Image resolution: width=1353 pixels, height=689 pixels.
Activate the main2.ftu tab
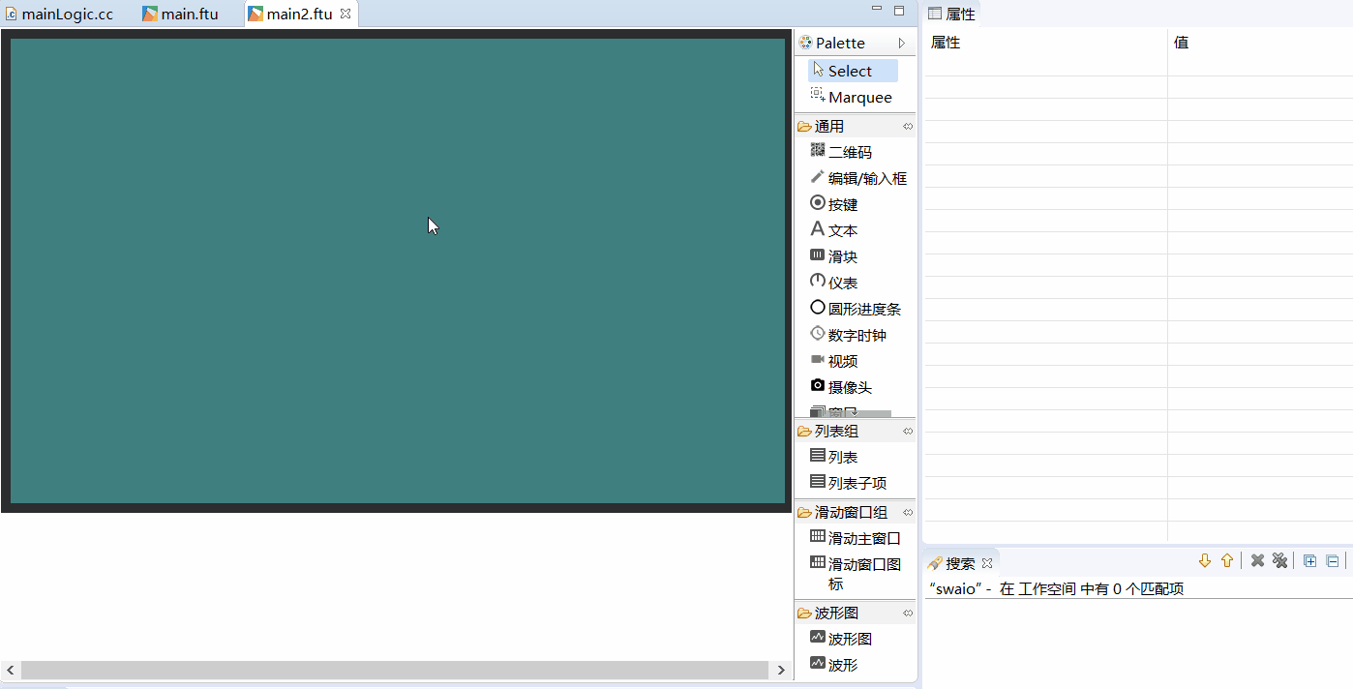299,14
